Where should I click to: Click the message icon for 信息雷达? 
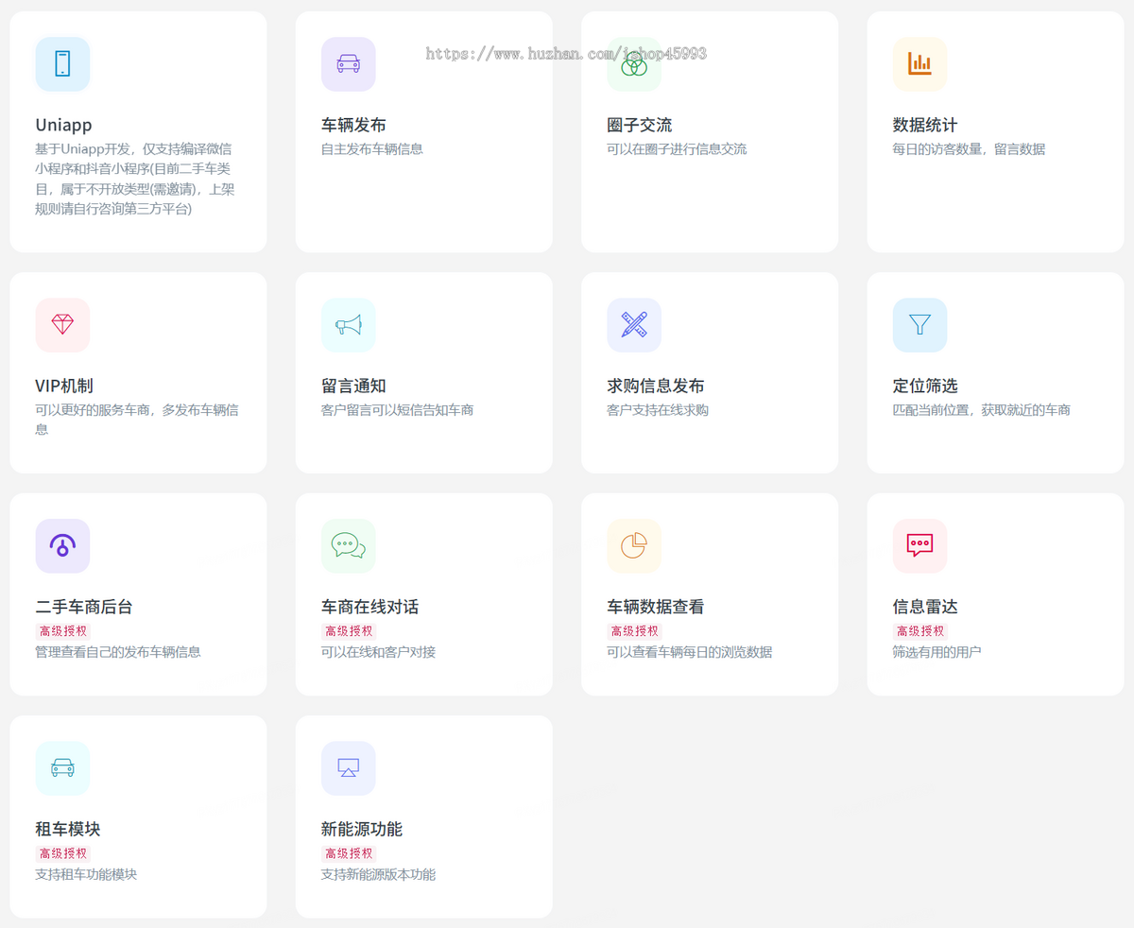(919, 546)
